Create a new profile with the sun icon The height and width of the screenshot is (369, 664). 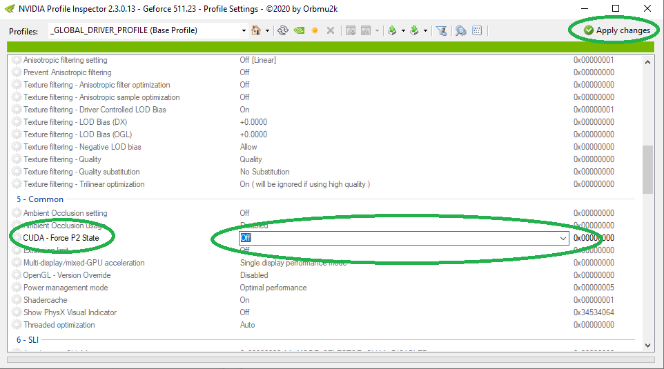pos(315,30)
